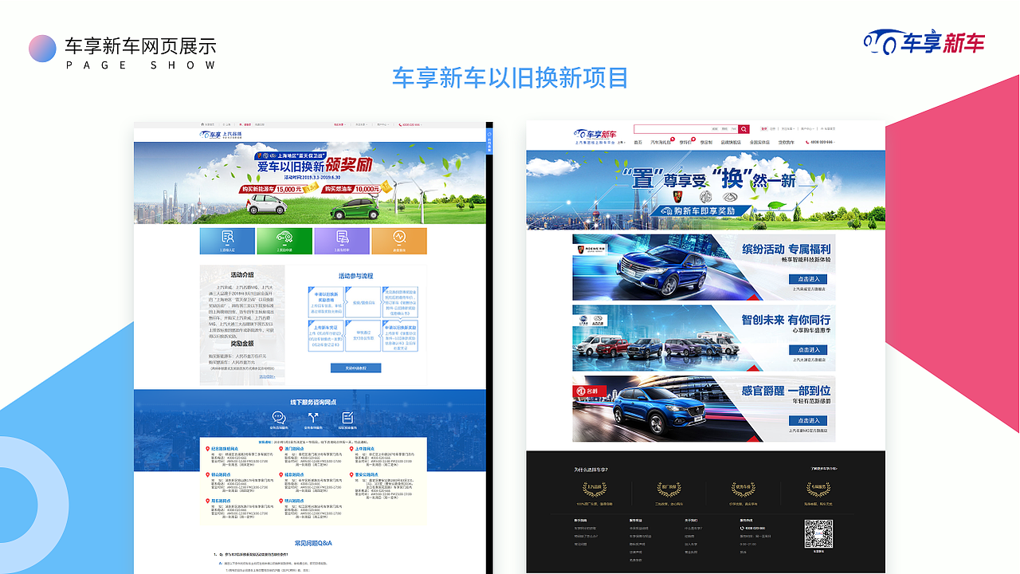Screen dimensions: 1020x574
Task: Click the 常见问题Q&A heading
Action: tap(313, 543)
